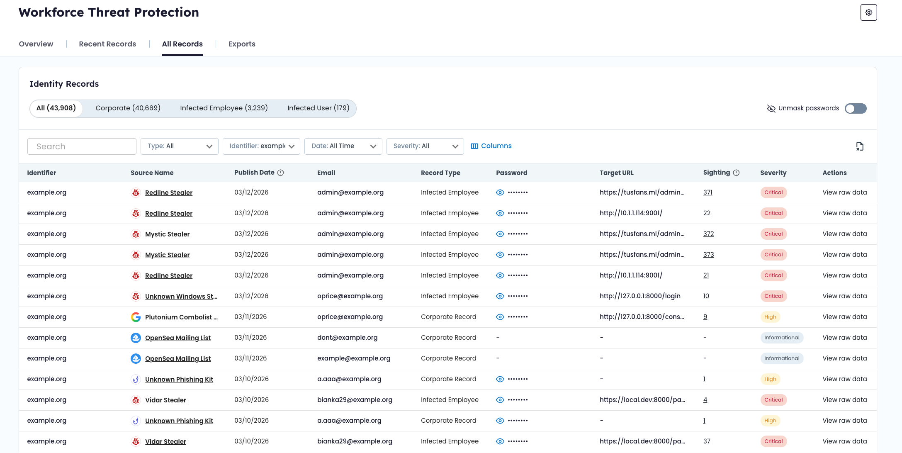Toggle the Unmask passwords switch
Screen dimensions: 902x453
pos(856,108)
